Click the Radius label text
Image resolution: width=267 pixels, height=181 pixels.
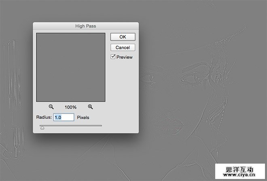pos(44,118)
